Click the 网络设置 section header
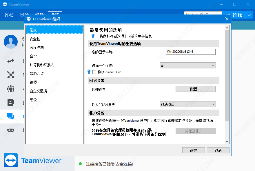Image resolution: width=255 pixels, height=171 pixels. (x=154, y=81)
